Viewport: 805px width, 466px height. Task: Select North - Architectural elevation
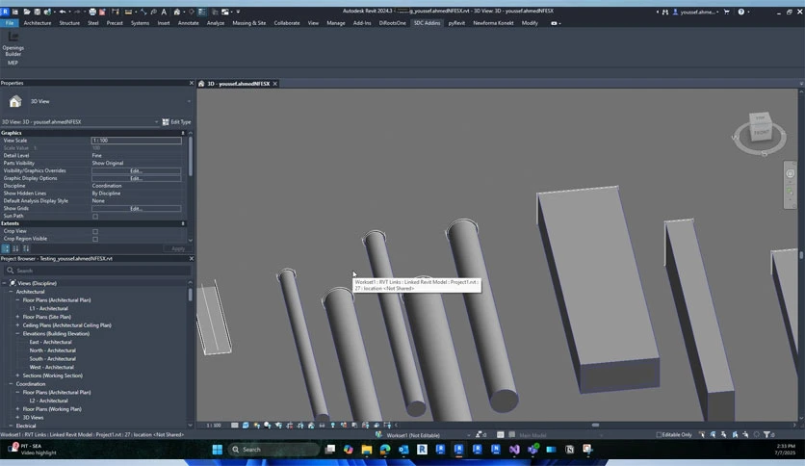52,350
